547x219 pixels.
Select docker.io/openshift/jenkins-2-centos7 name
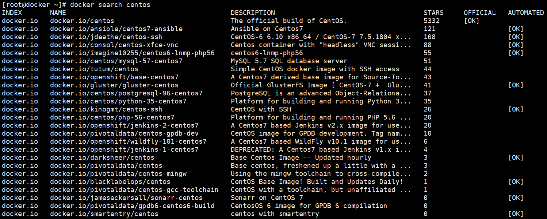(x=124, y=125)
